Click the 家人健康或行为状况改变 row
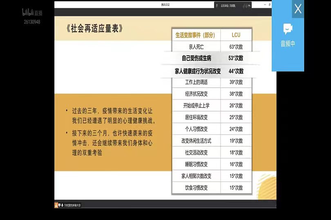331x220 pixels. 198,71
